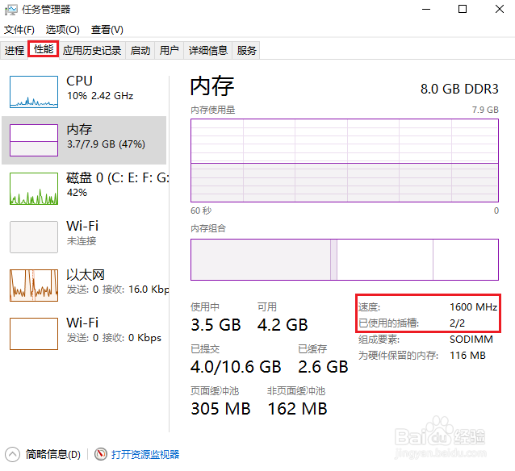This screenshot has width=515, height=471.
Task: Select the Wi-Fi 未连接 entry
Action: pos(84,237)
